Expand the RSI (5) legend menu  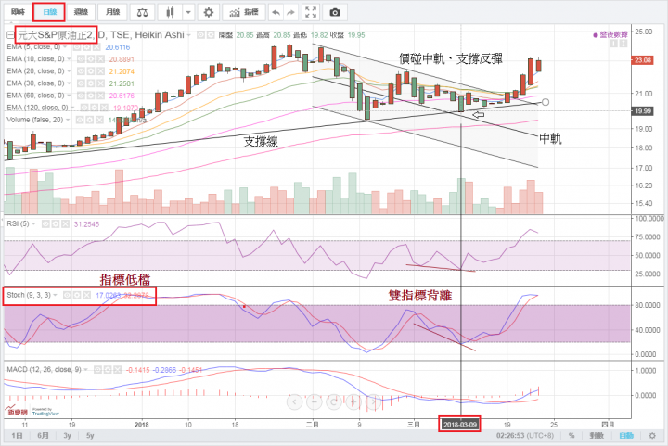pyautogui.click(x=33, y=223)
